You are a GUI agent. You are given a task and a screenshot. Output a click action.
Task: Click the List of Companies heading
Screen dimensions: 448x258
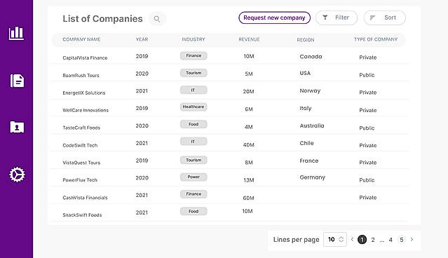click(x=102, y=18)
